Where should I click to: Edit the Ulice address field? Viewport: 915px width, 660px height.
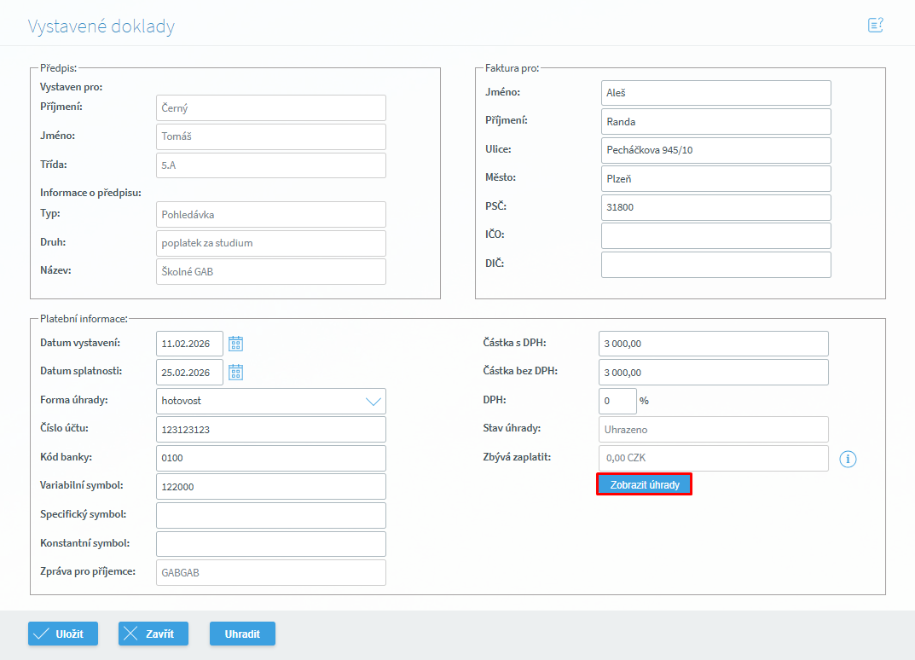(715, 150)
